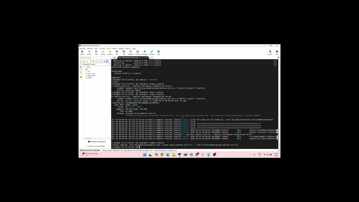359x202 pixels.
Task: Open the Session toolbar button
Action: (x=82, y=52)
